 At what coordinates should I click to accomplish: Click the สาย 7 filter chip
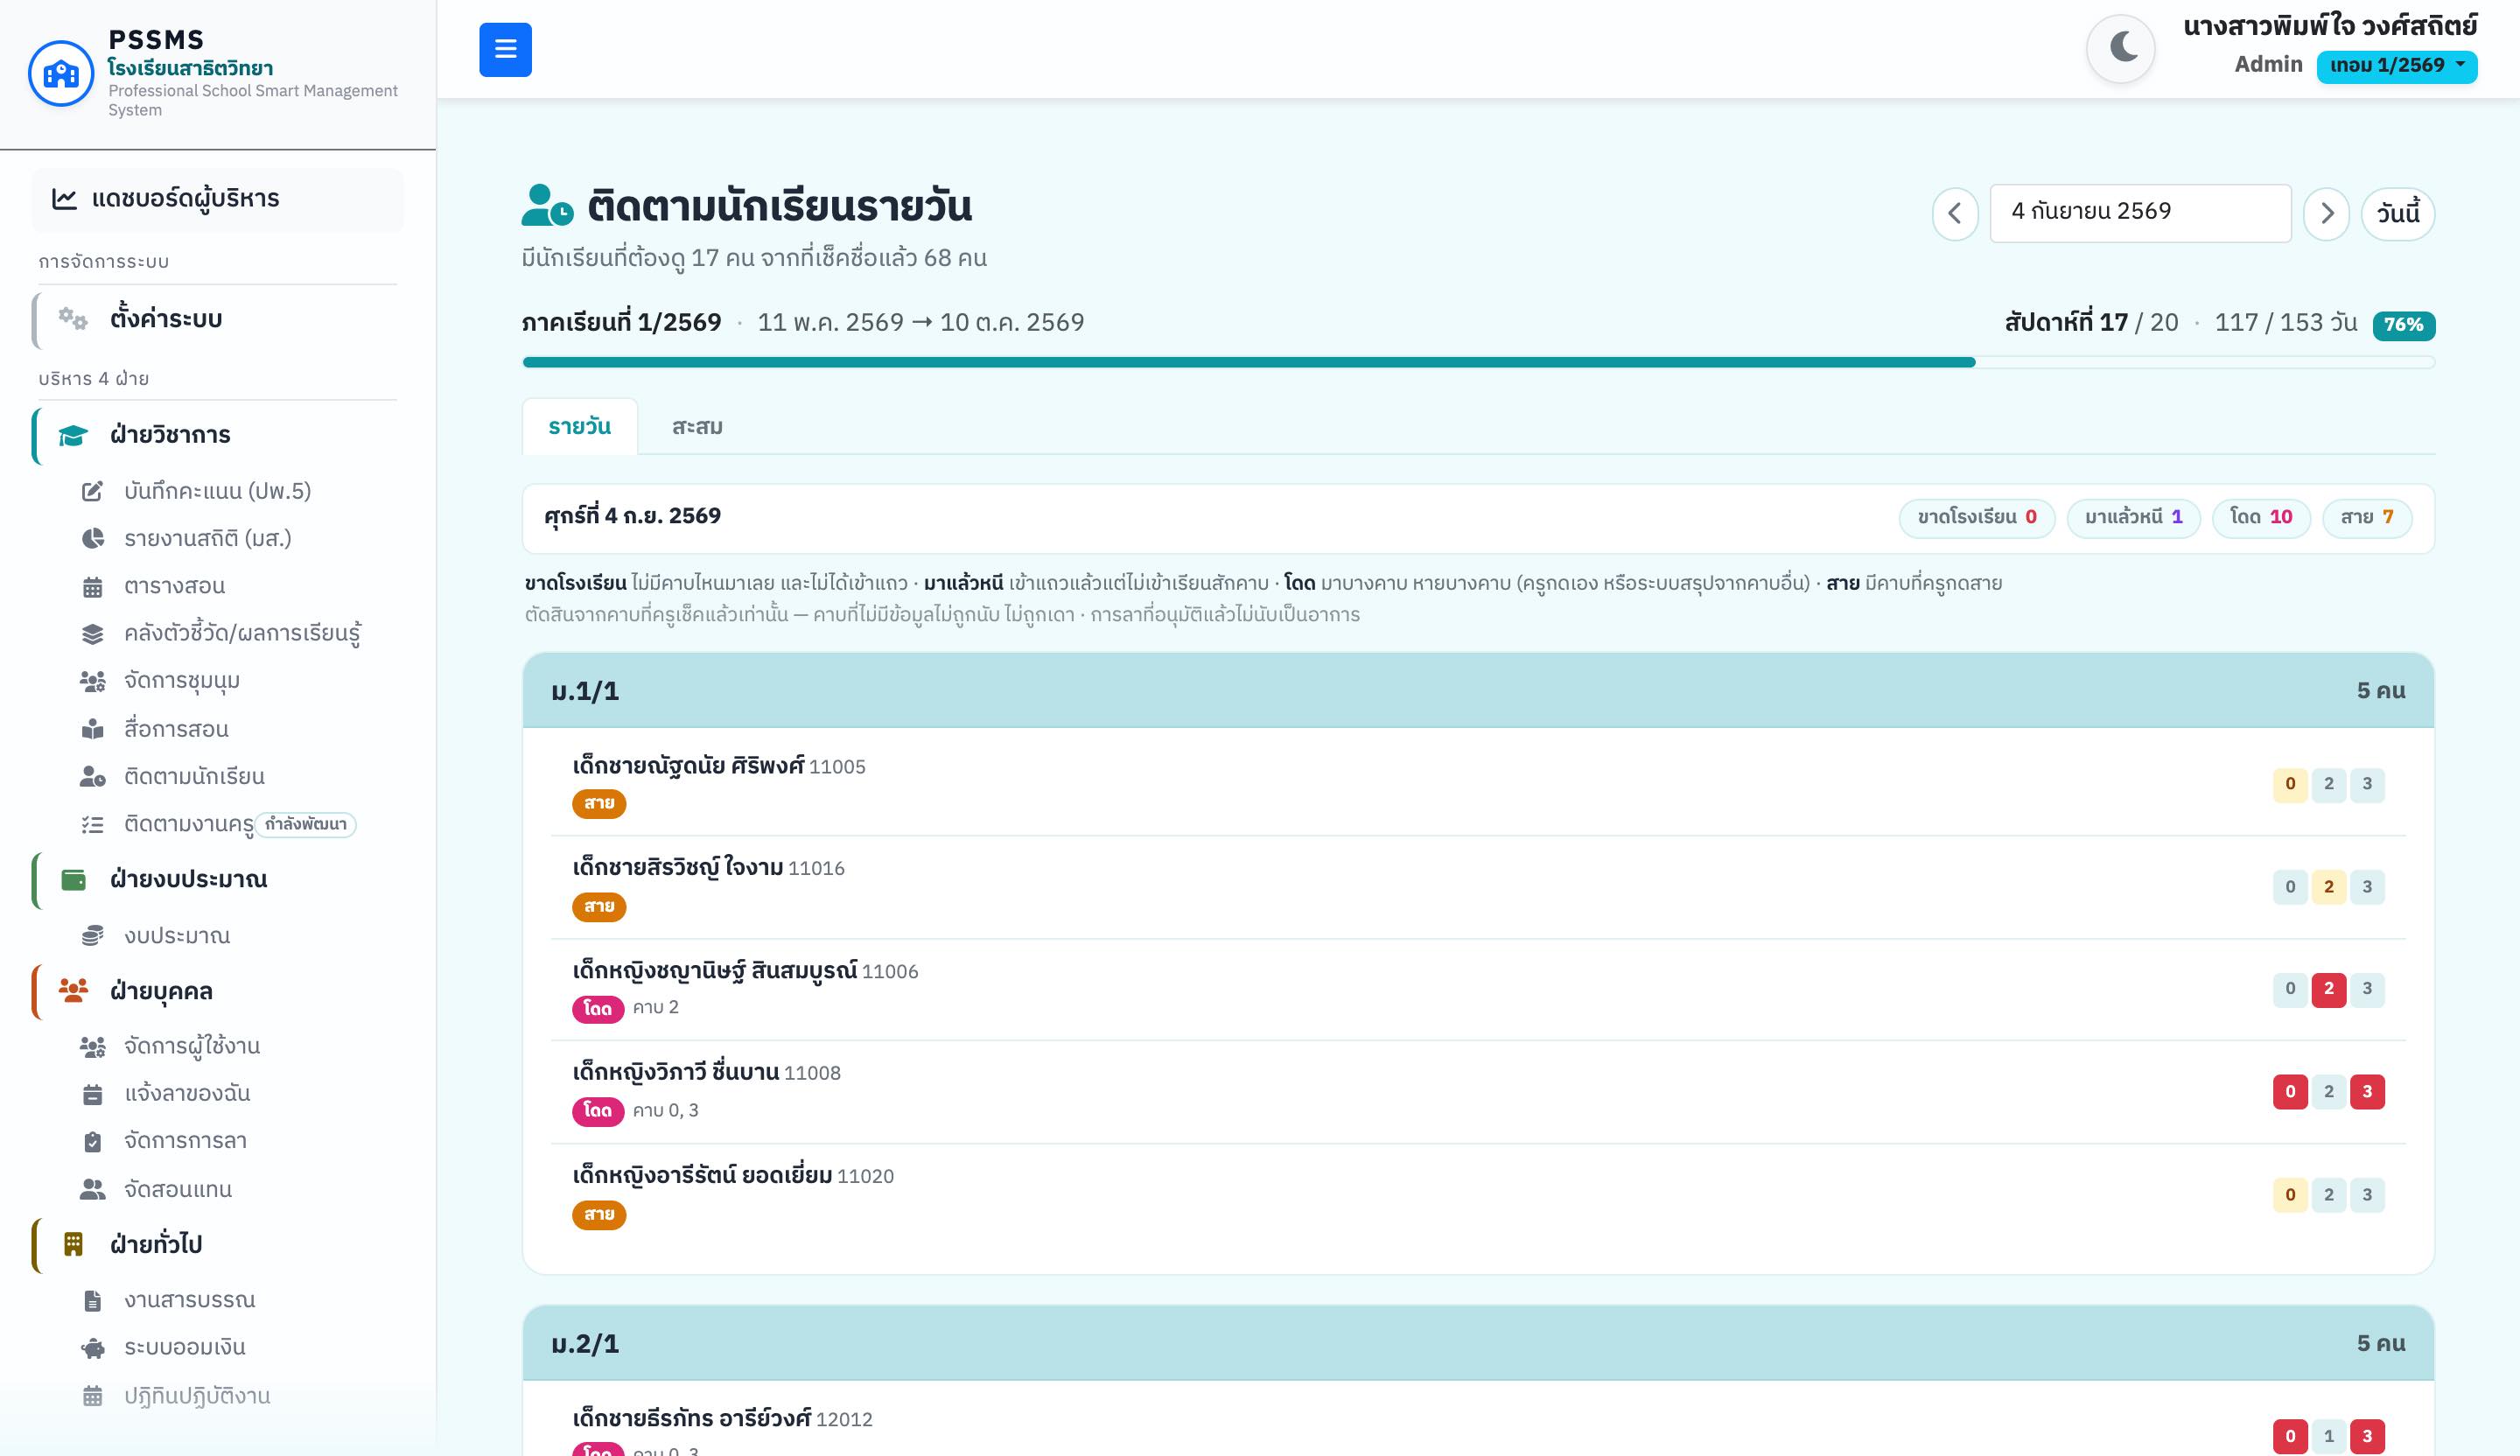(x=2366, y=517)
